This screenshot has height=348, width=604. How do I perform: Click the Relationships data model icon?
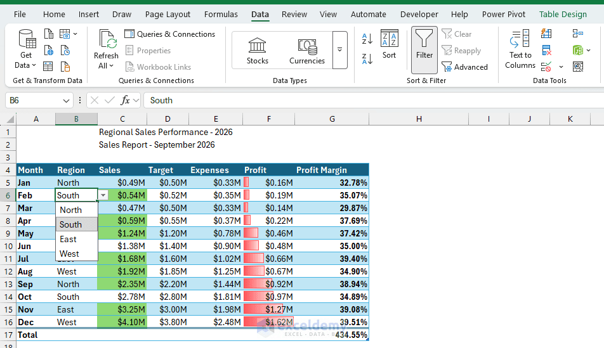(578, 50)
